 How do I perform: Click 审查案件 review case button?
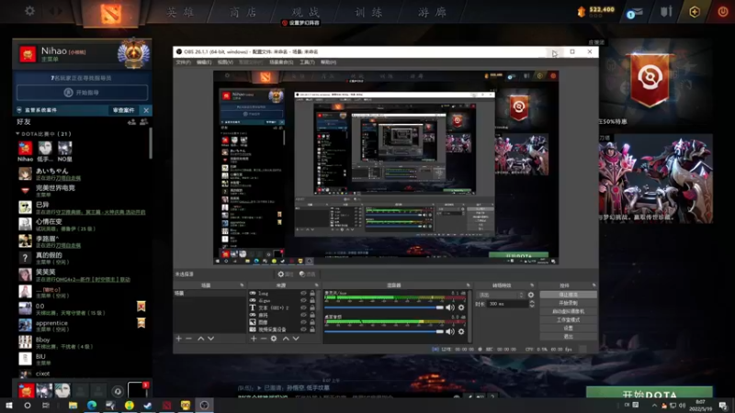pos(124,110)
